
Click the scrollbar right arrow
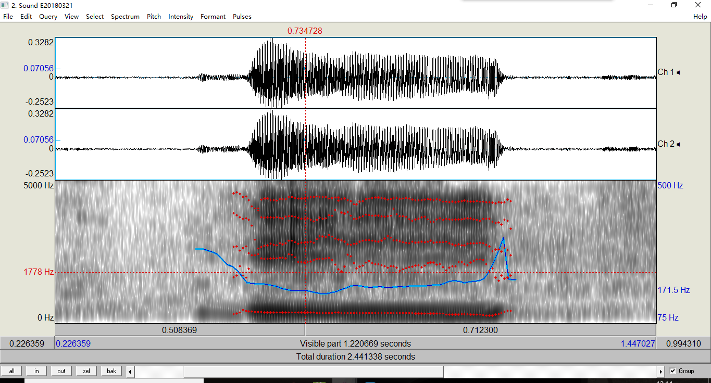[x=661, y=372]
